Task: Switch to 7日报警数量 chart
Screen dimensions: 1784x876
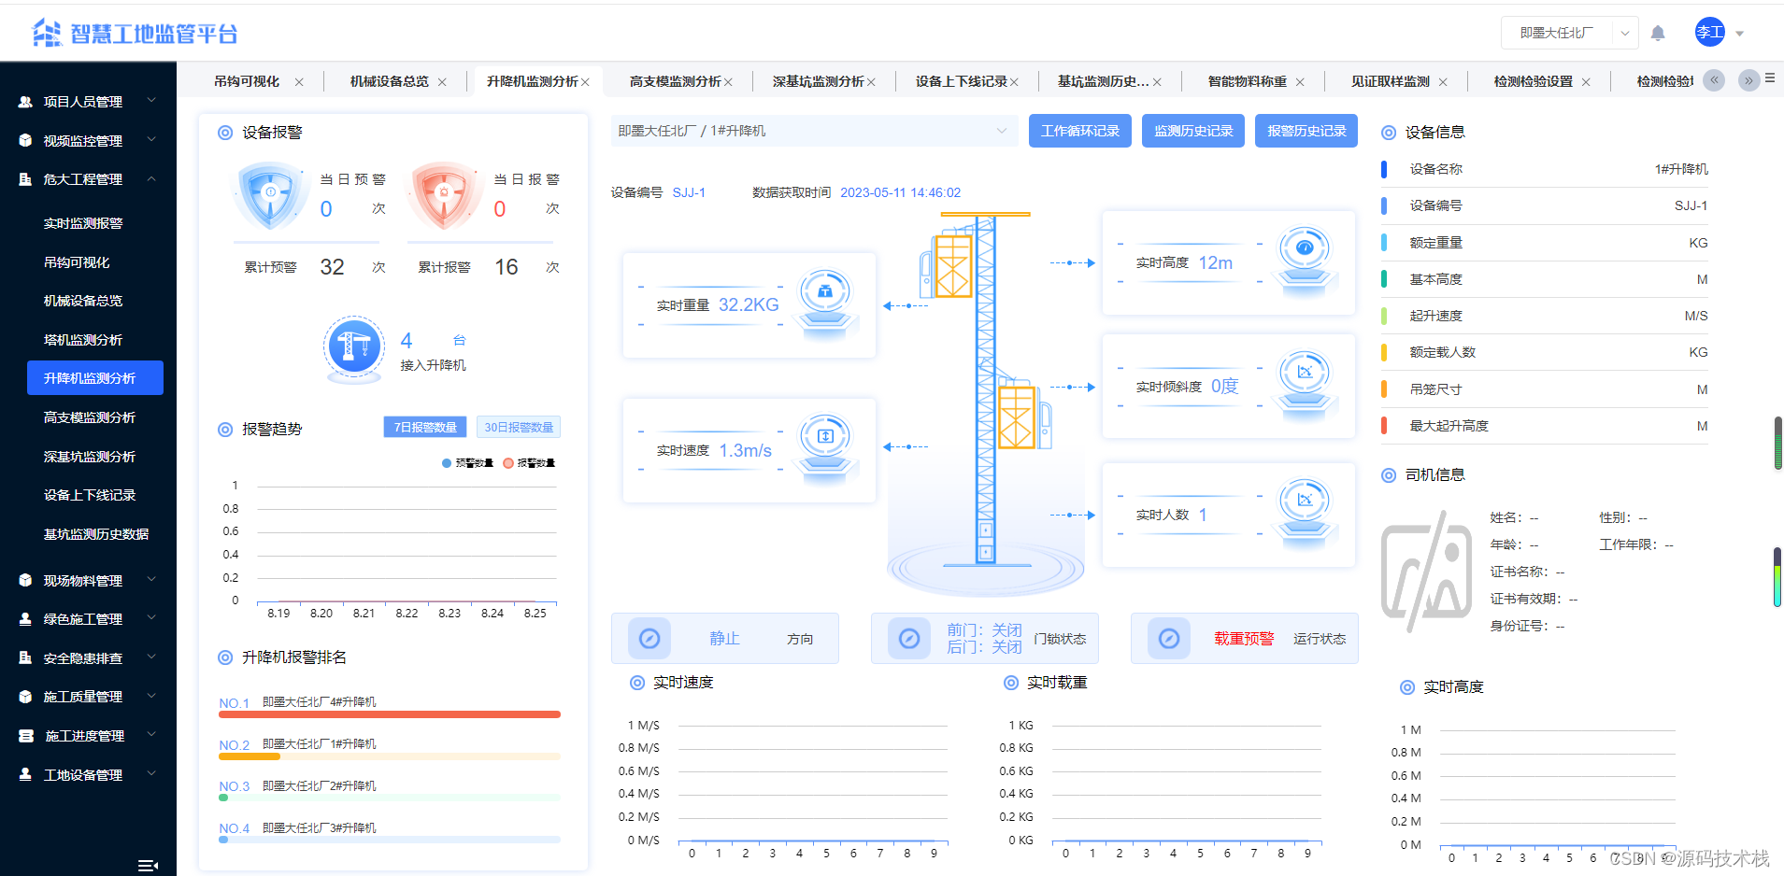Action: pyautogui.click(x=425, y=427)
